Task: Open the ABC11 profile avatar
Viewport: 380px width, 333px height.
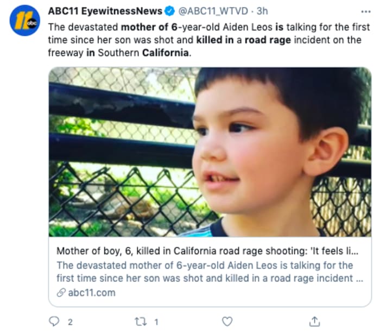Action: (x=24, y=20)
